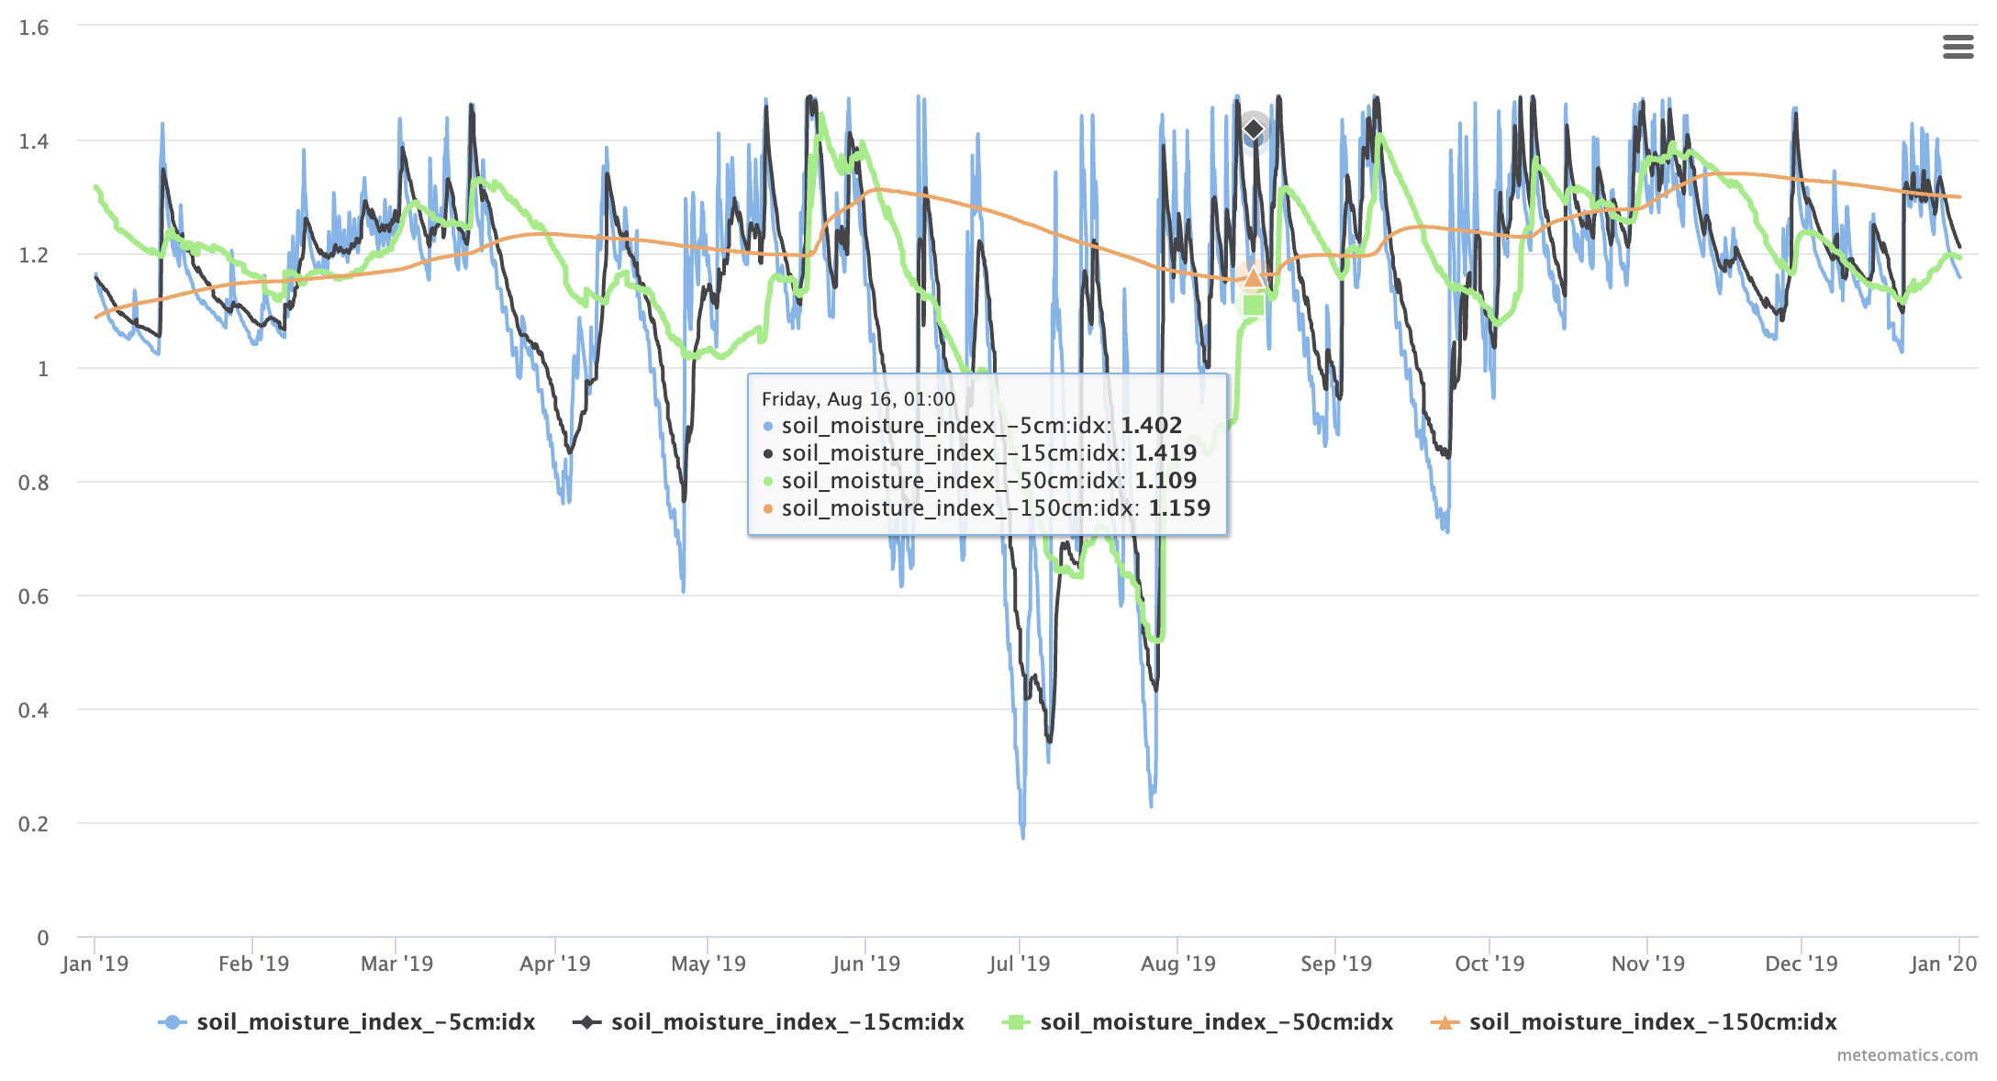Click the black diamond legend marker for -15cm
Viewport: 1997px width, 1081px height.
point(586,1022)
